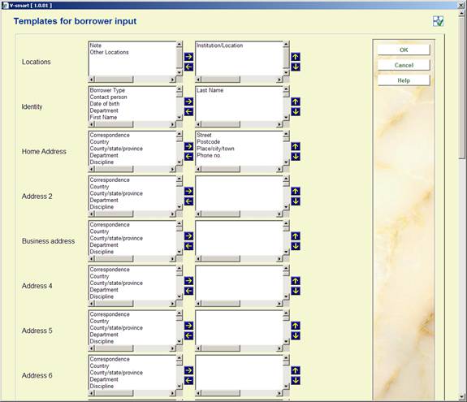467x402 pixels.
Task: Select 'Date of birth' in Identity list
Action: click(x=105, y=104)
